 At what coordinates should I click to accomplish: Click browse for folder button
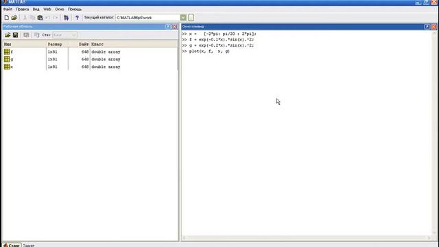pyautogui.click(x=191, y=18)
